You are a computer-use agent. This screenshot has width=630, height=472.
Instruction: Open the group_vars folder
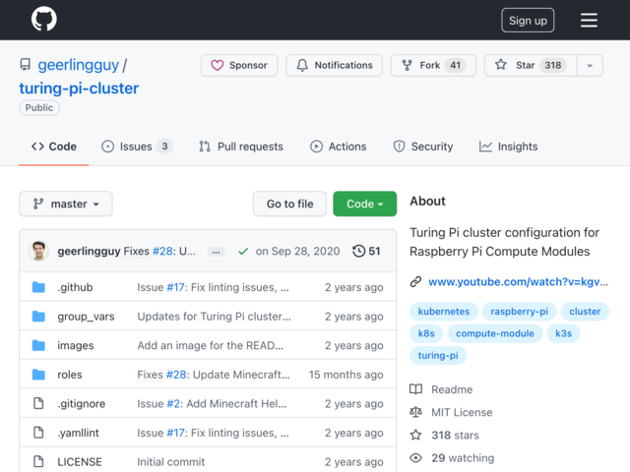(86, 317)
